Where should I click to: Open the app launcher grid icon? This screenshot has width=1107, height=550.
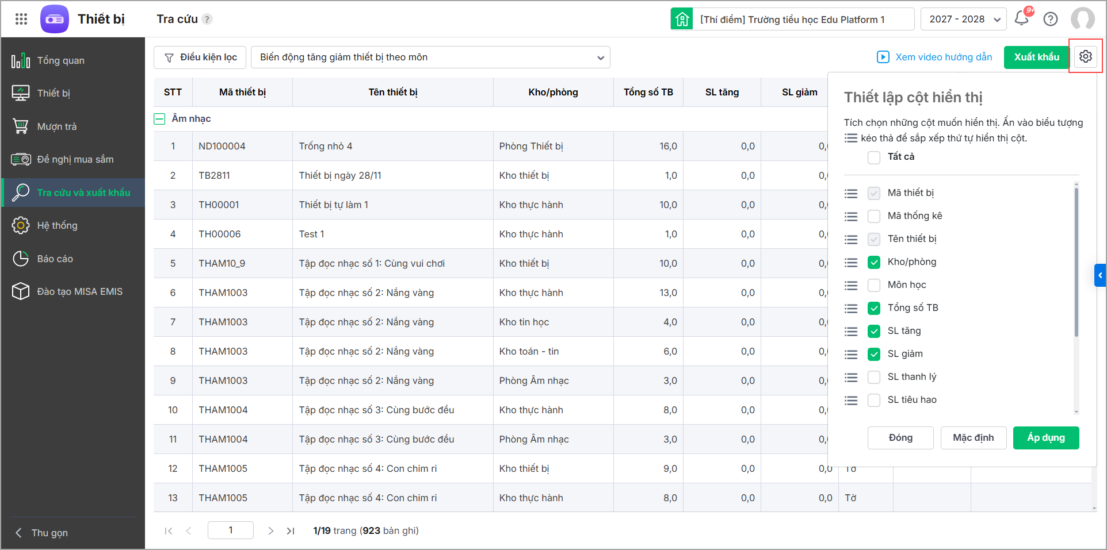[21, 19]
